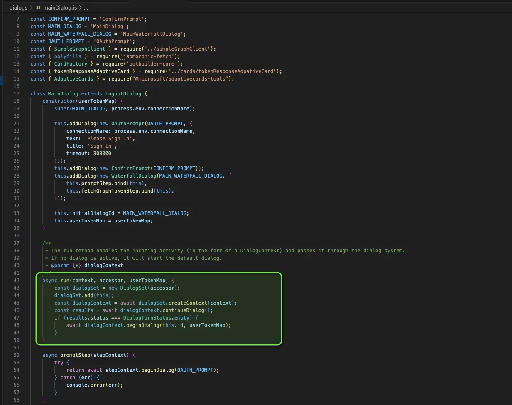Open the "dialogs" breadcrumb folder
Viewport: 512px width, 405px height.
18,8
